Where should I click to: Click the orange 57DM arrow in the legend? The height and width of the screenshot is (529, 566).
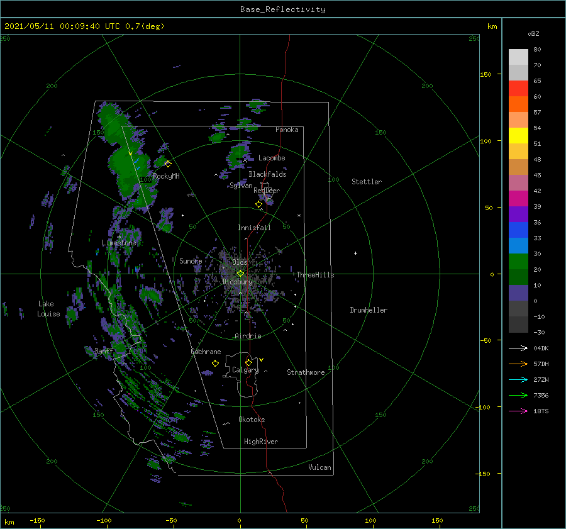[518, 364]
